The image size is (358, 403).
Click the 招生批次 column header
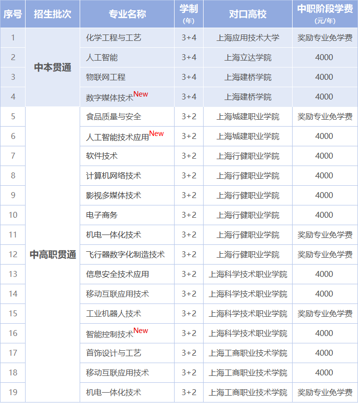pos(53,14)
